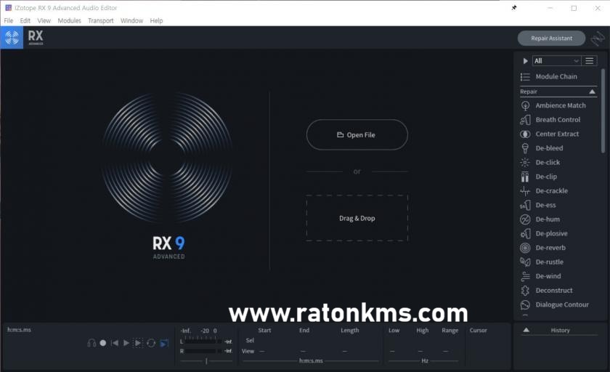
Task: Select the Dialogue Contour text label
Action: pyautogui.click(x=562, y=304)
